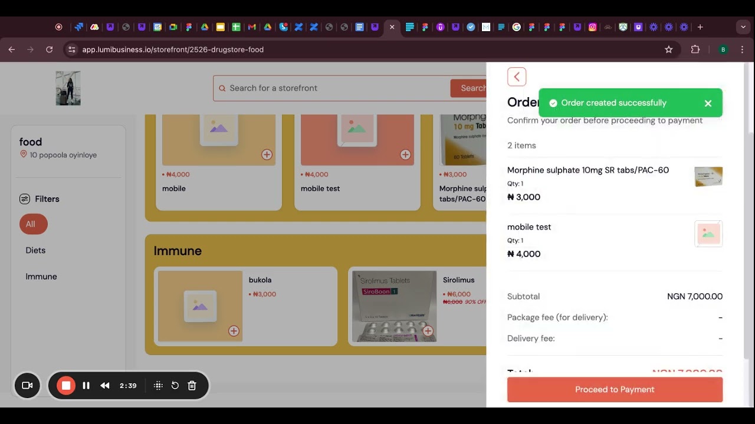Image resolution: width=755 pixels, height=424 pixels.
Task: Pause the screen recording
Action: pyautogui.click(x=86, y=386)
